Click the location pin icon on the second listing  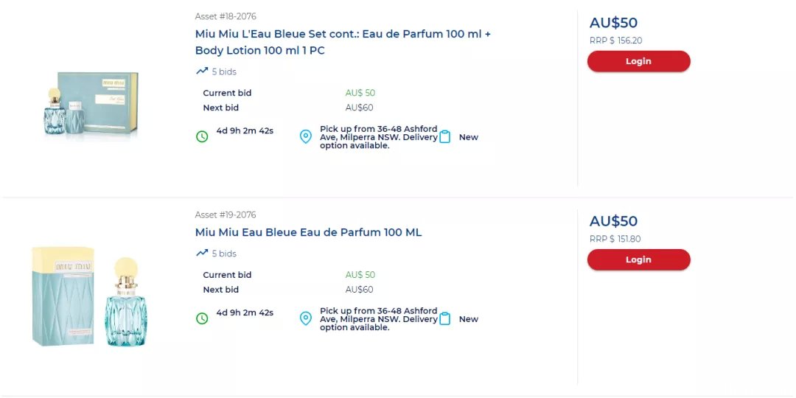coord(306,318)
